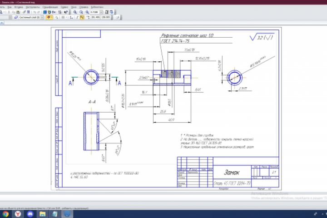Toggle the grid display icon
The height and width of the screenshot is (218, 327).
(63, 17)
